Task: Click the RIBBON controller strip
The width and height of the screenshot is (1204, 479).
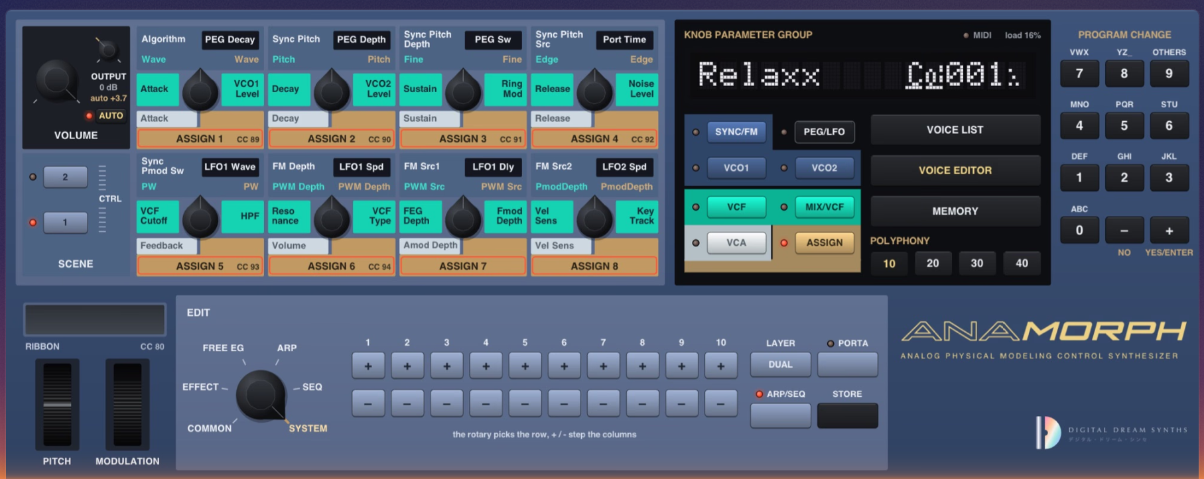Action: click(x=95, y=320)
